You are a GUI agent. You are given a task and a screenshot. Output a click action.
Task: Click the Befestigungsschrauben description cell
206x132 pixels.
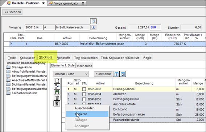point(144,114)
